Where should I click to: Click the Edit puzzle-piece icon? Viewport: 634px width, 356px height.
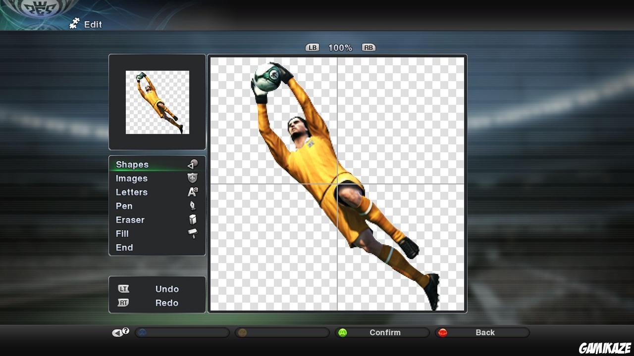click(73, 23)
